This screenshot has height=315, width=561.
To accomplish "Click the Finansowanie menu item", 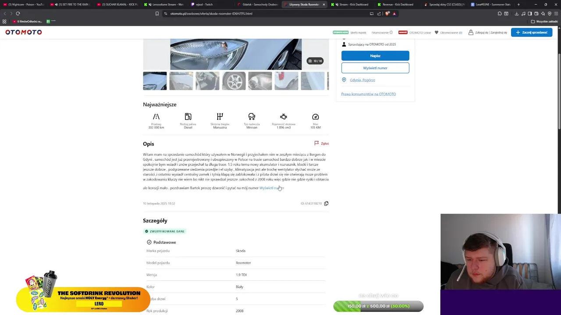I will point(380,32).
